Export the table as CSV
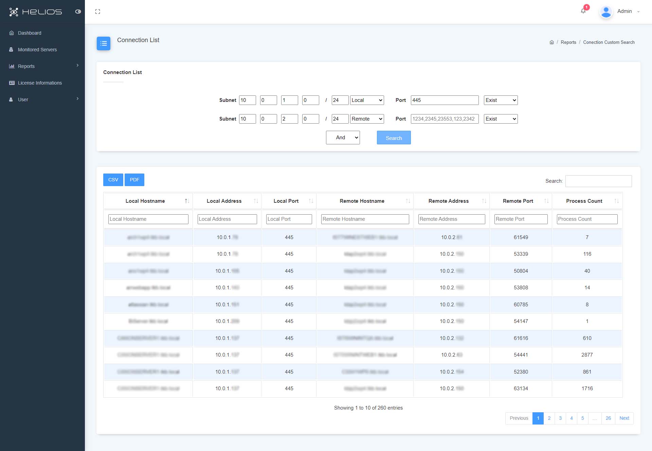This screenshot has width=652, height=451. point(113,179)
